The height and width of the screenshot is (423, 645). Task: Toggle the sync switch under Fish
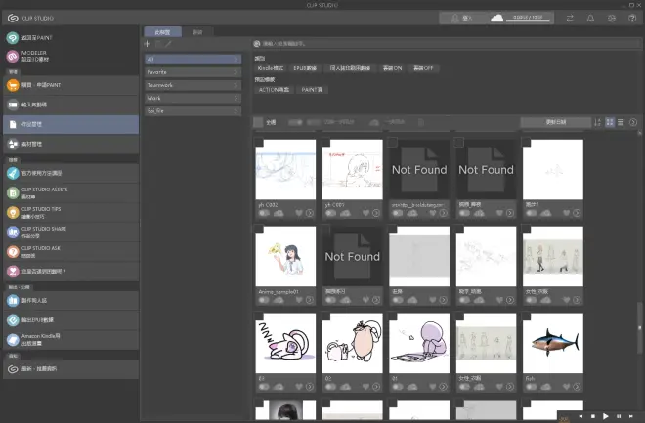click(531, 387)
